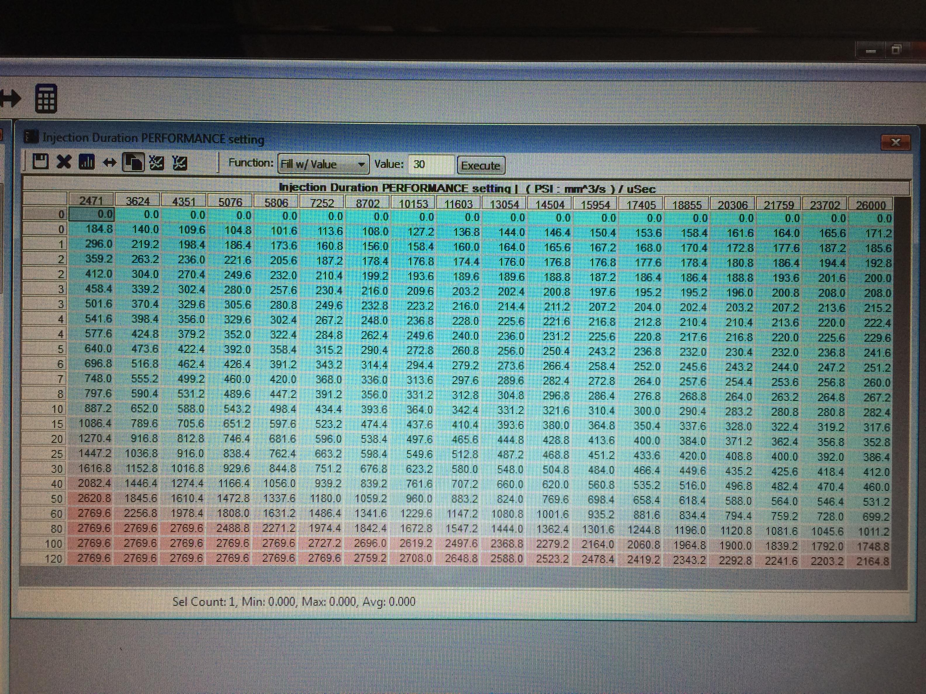Select column header 2471

[x=91, y=201]
